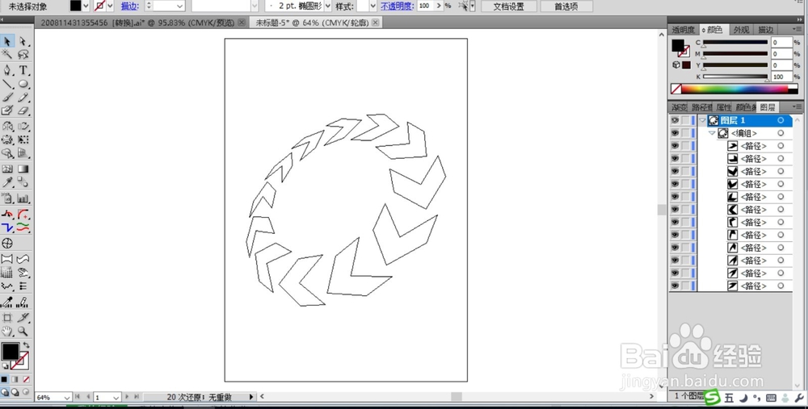Open the 样式 style dropdown
Screen dimensions: 808x409
click(373, 6)
